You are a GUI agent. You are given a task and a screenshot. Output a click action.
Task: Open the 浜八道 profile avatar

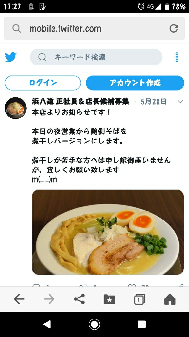15,108
